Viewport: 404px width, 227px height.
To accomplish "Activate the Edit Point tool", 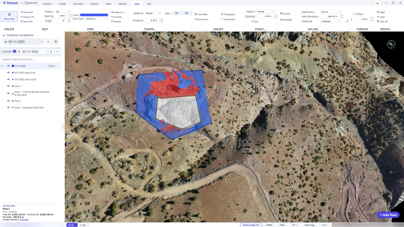I will pyautogui.click(x=27, y=12).
